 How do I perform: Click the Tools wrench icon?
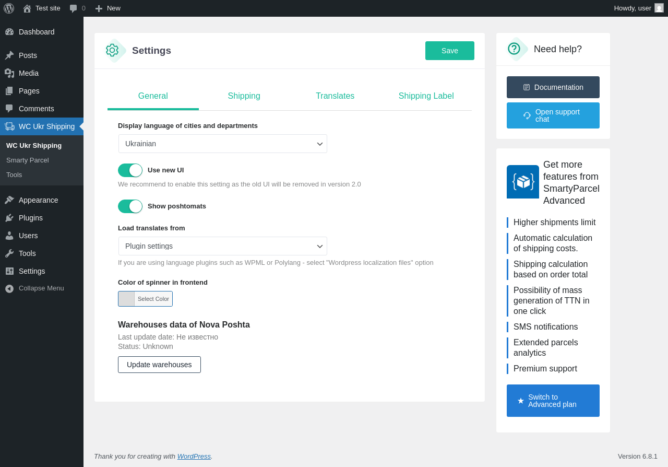(9, 253)
